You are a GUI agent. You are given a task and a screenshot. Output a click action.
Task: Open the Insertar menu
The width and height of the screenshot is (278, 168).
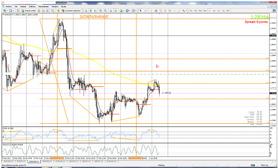(23, 6)
